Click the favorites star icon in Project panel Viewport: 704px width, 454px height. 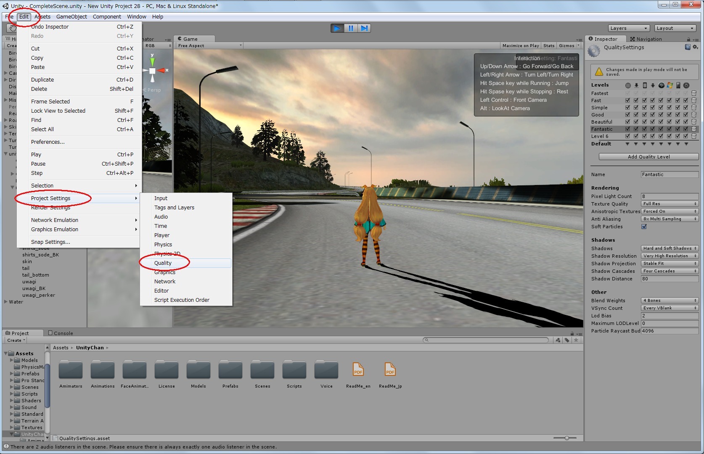click(x=575, y=340)
